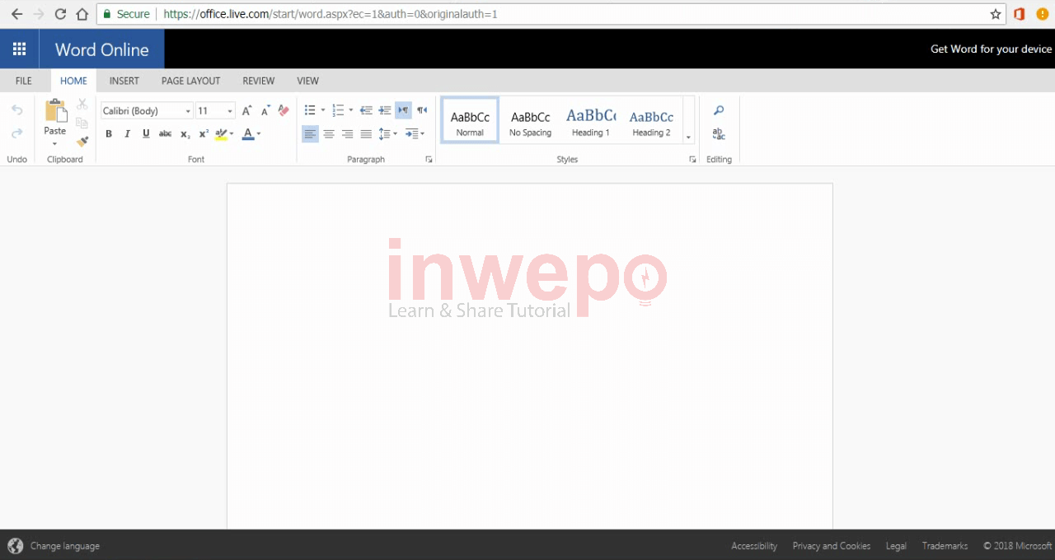
Task: Open the font color picker arrow
Action: pyautogui.click(x=259, y=134)
